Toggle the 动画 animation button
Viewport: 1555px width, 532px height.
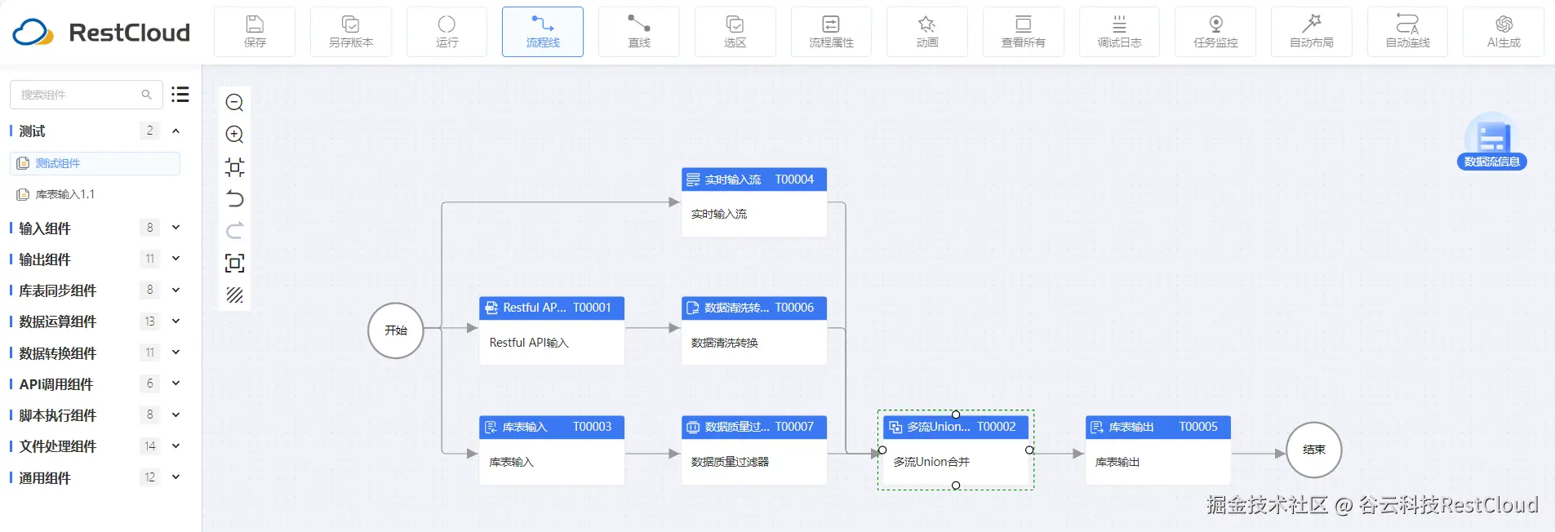click(927, 32)
